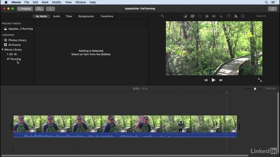Click the project clapperboard icon
Screen dimensions: 280x157
click(6, 29)
